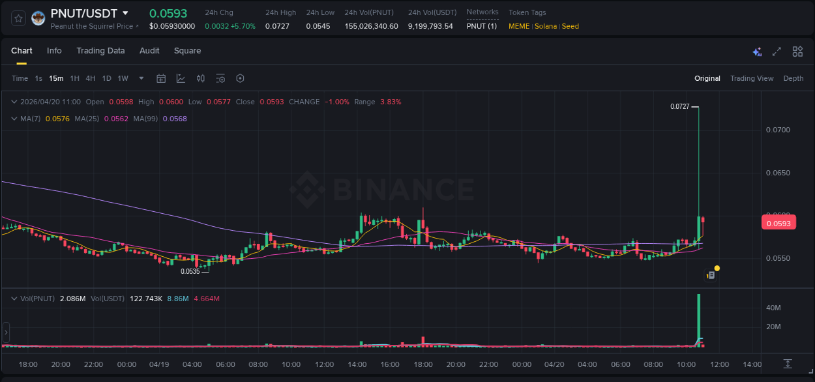Screen dimensions: 815x382
Task: Switch to the Trading Data tab
Action: tap(100, 50)
